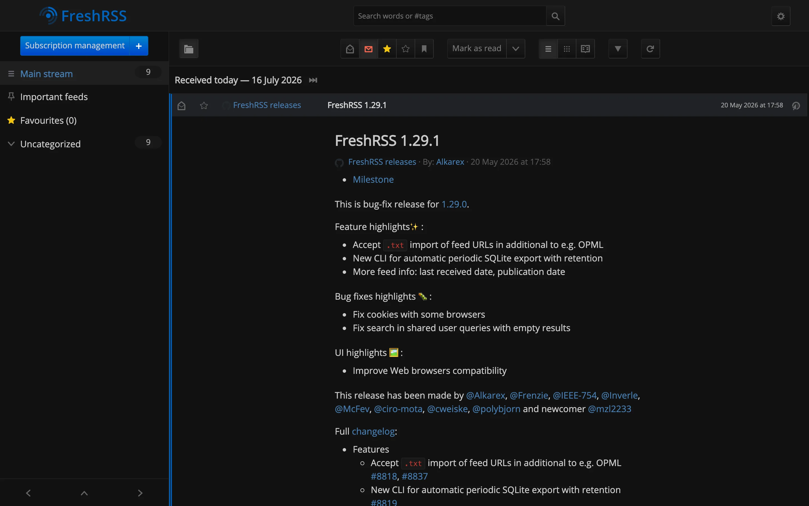This screenshot has width=809, height=506.
Task: Open the large FreshRSS 1.29.1 article heading
Action: 387,141
